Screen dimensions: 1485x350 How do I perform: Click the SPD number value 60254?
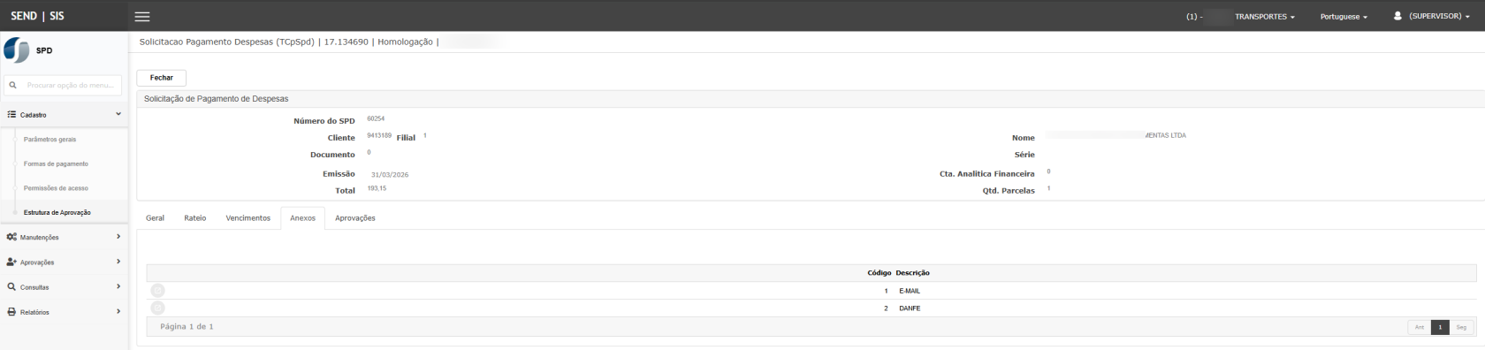(x=376, y=118)
